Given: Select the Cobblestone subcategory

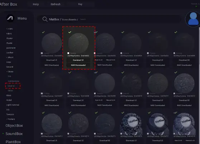Looking at the screenshot, I should coord(13,81).
